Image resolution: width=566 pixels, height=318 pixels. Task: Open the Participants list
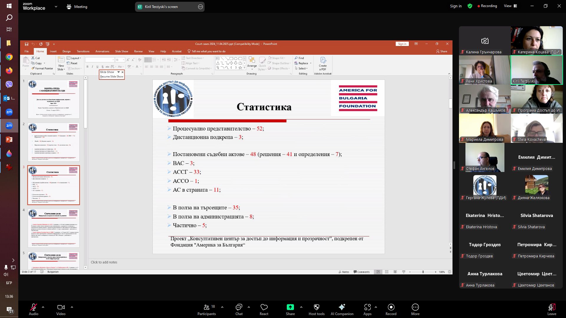pos(206,309)
